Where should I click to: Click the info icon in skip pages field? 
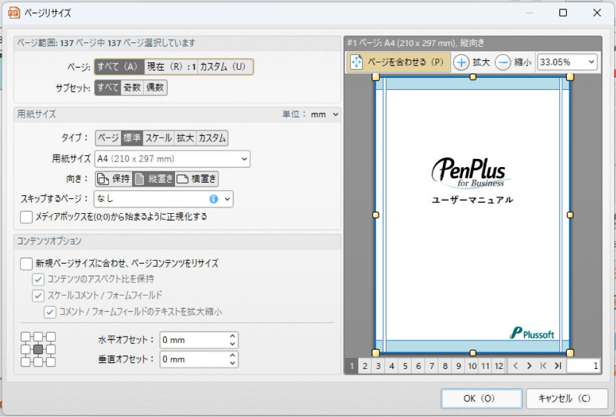[213, 199]
